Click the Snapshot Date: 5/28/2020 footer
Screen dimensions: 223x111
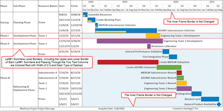point(111,109)
